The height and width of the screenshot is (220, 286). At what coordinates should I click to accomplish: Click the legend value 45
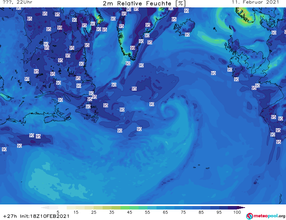click(x=130, y=212)
